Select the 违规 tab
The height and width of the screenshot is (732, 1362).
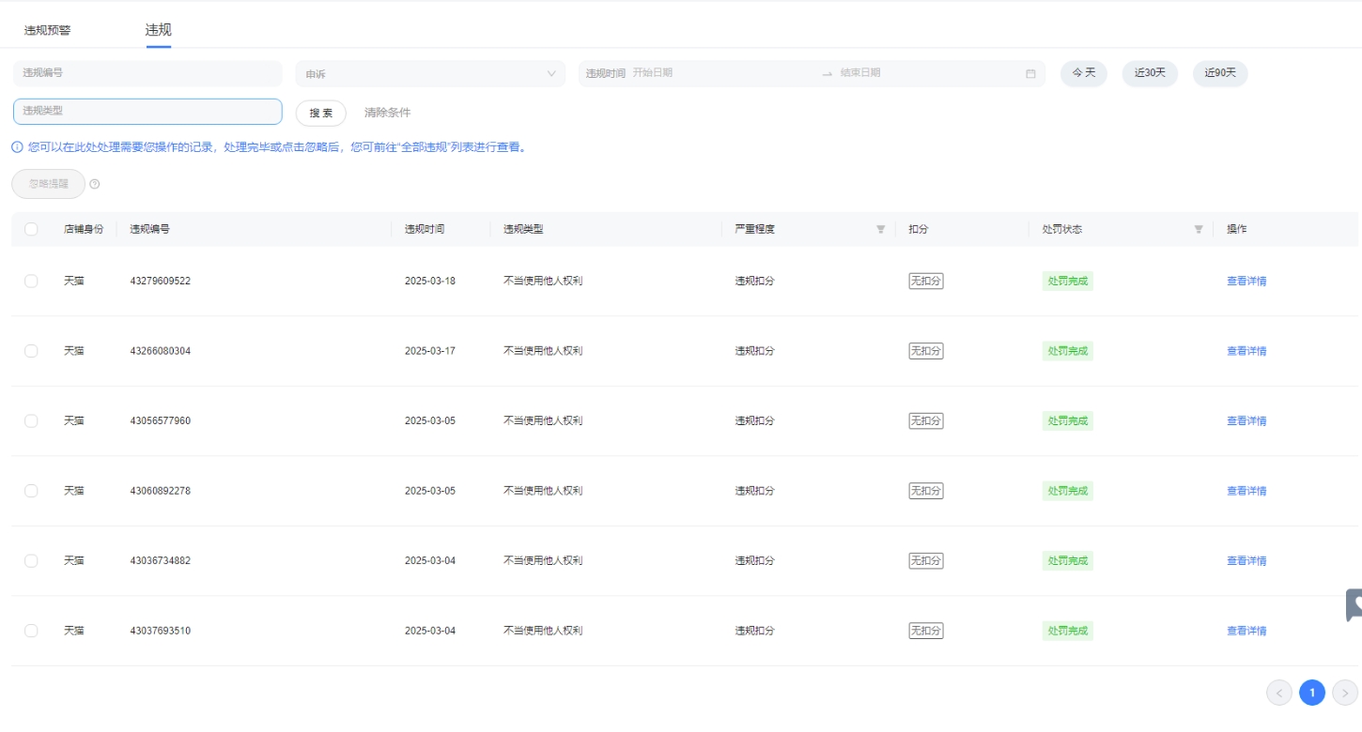[x=158, y=30]
